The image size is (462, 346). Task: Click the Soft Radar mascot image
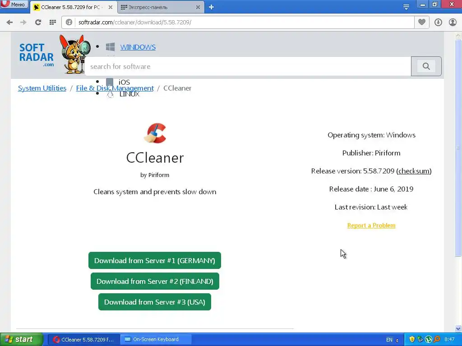pyautogui.click(x=74, y=54)
